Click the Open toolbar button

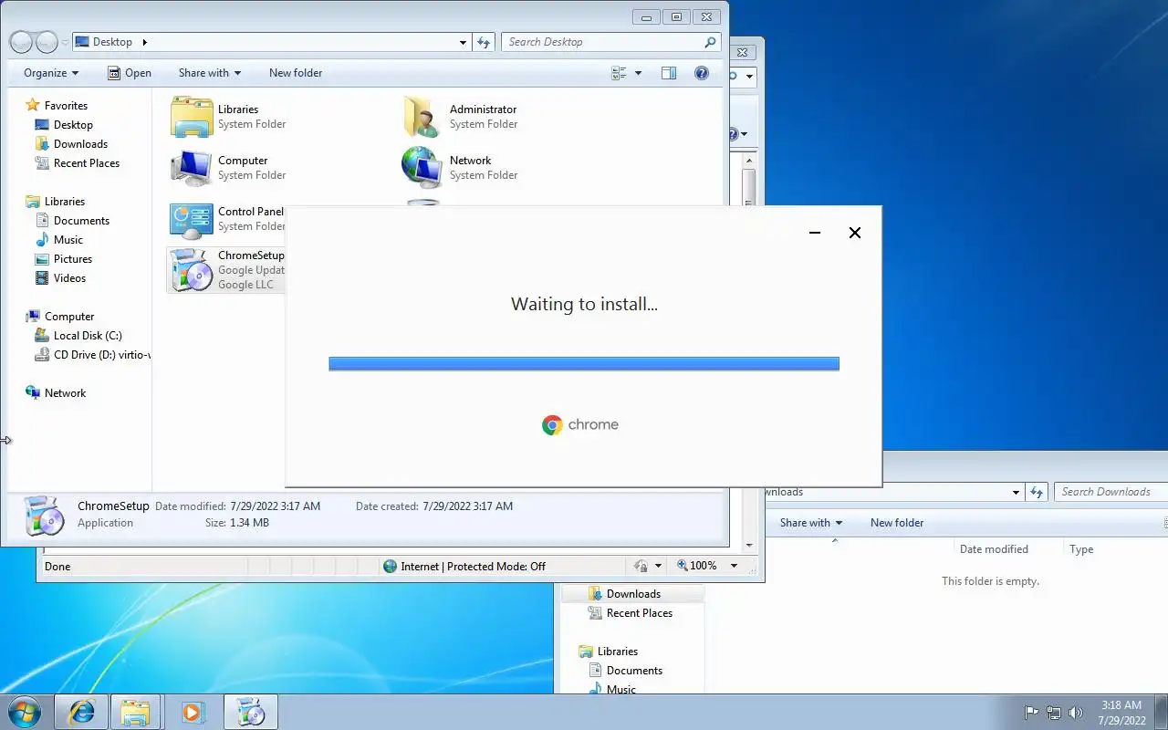(130, 73)
